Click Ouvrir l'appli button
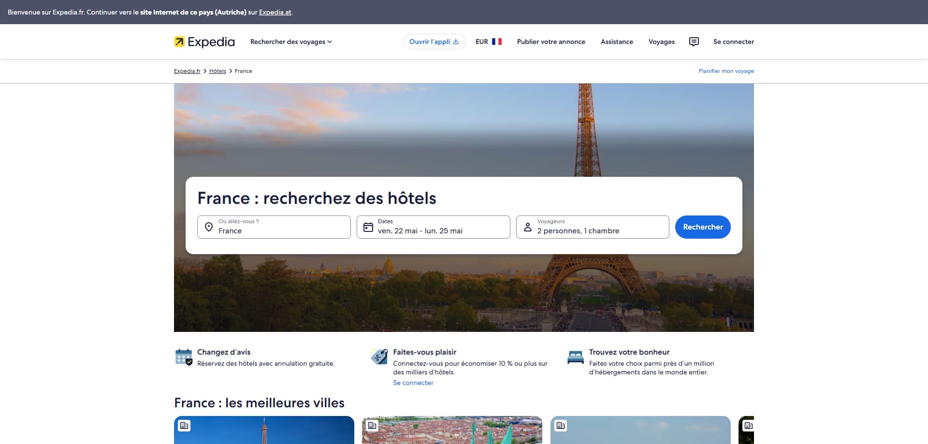The height and width of the screenshot is (444, 928). 434,42
